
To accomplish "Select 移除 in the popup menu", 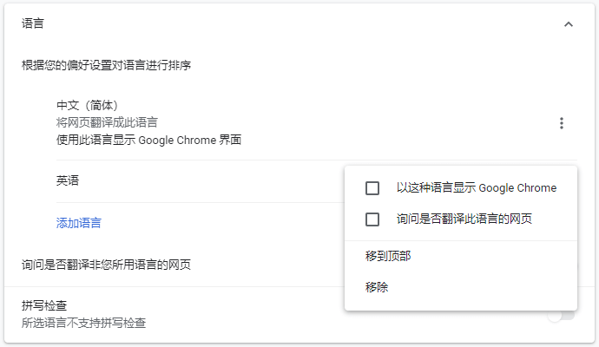I will [377, 287].
